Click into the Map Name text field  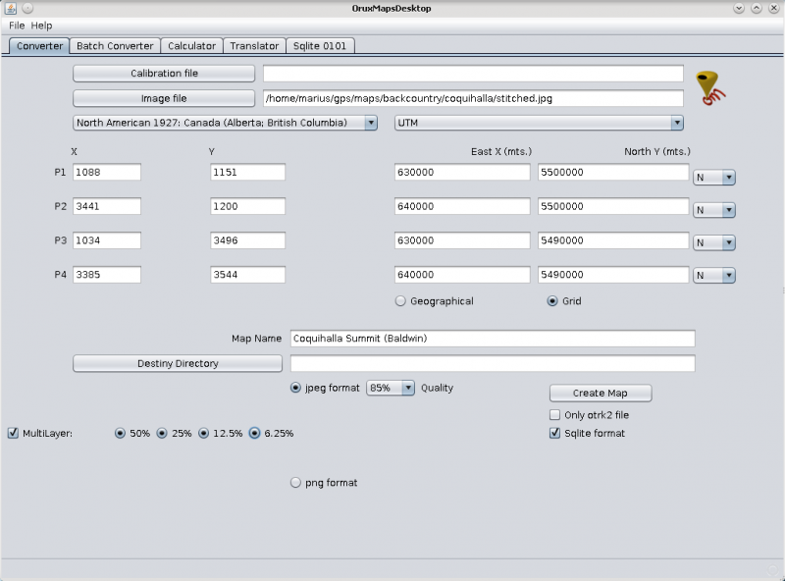[x=492, y=339]
